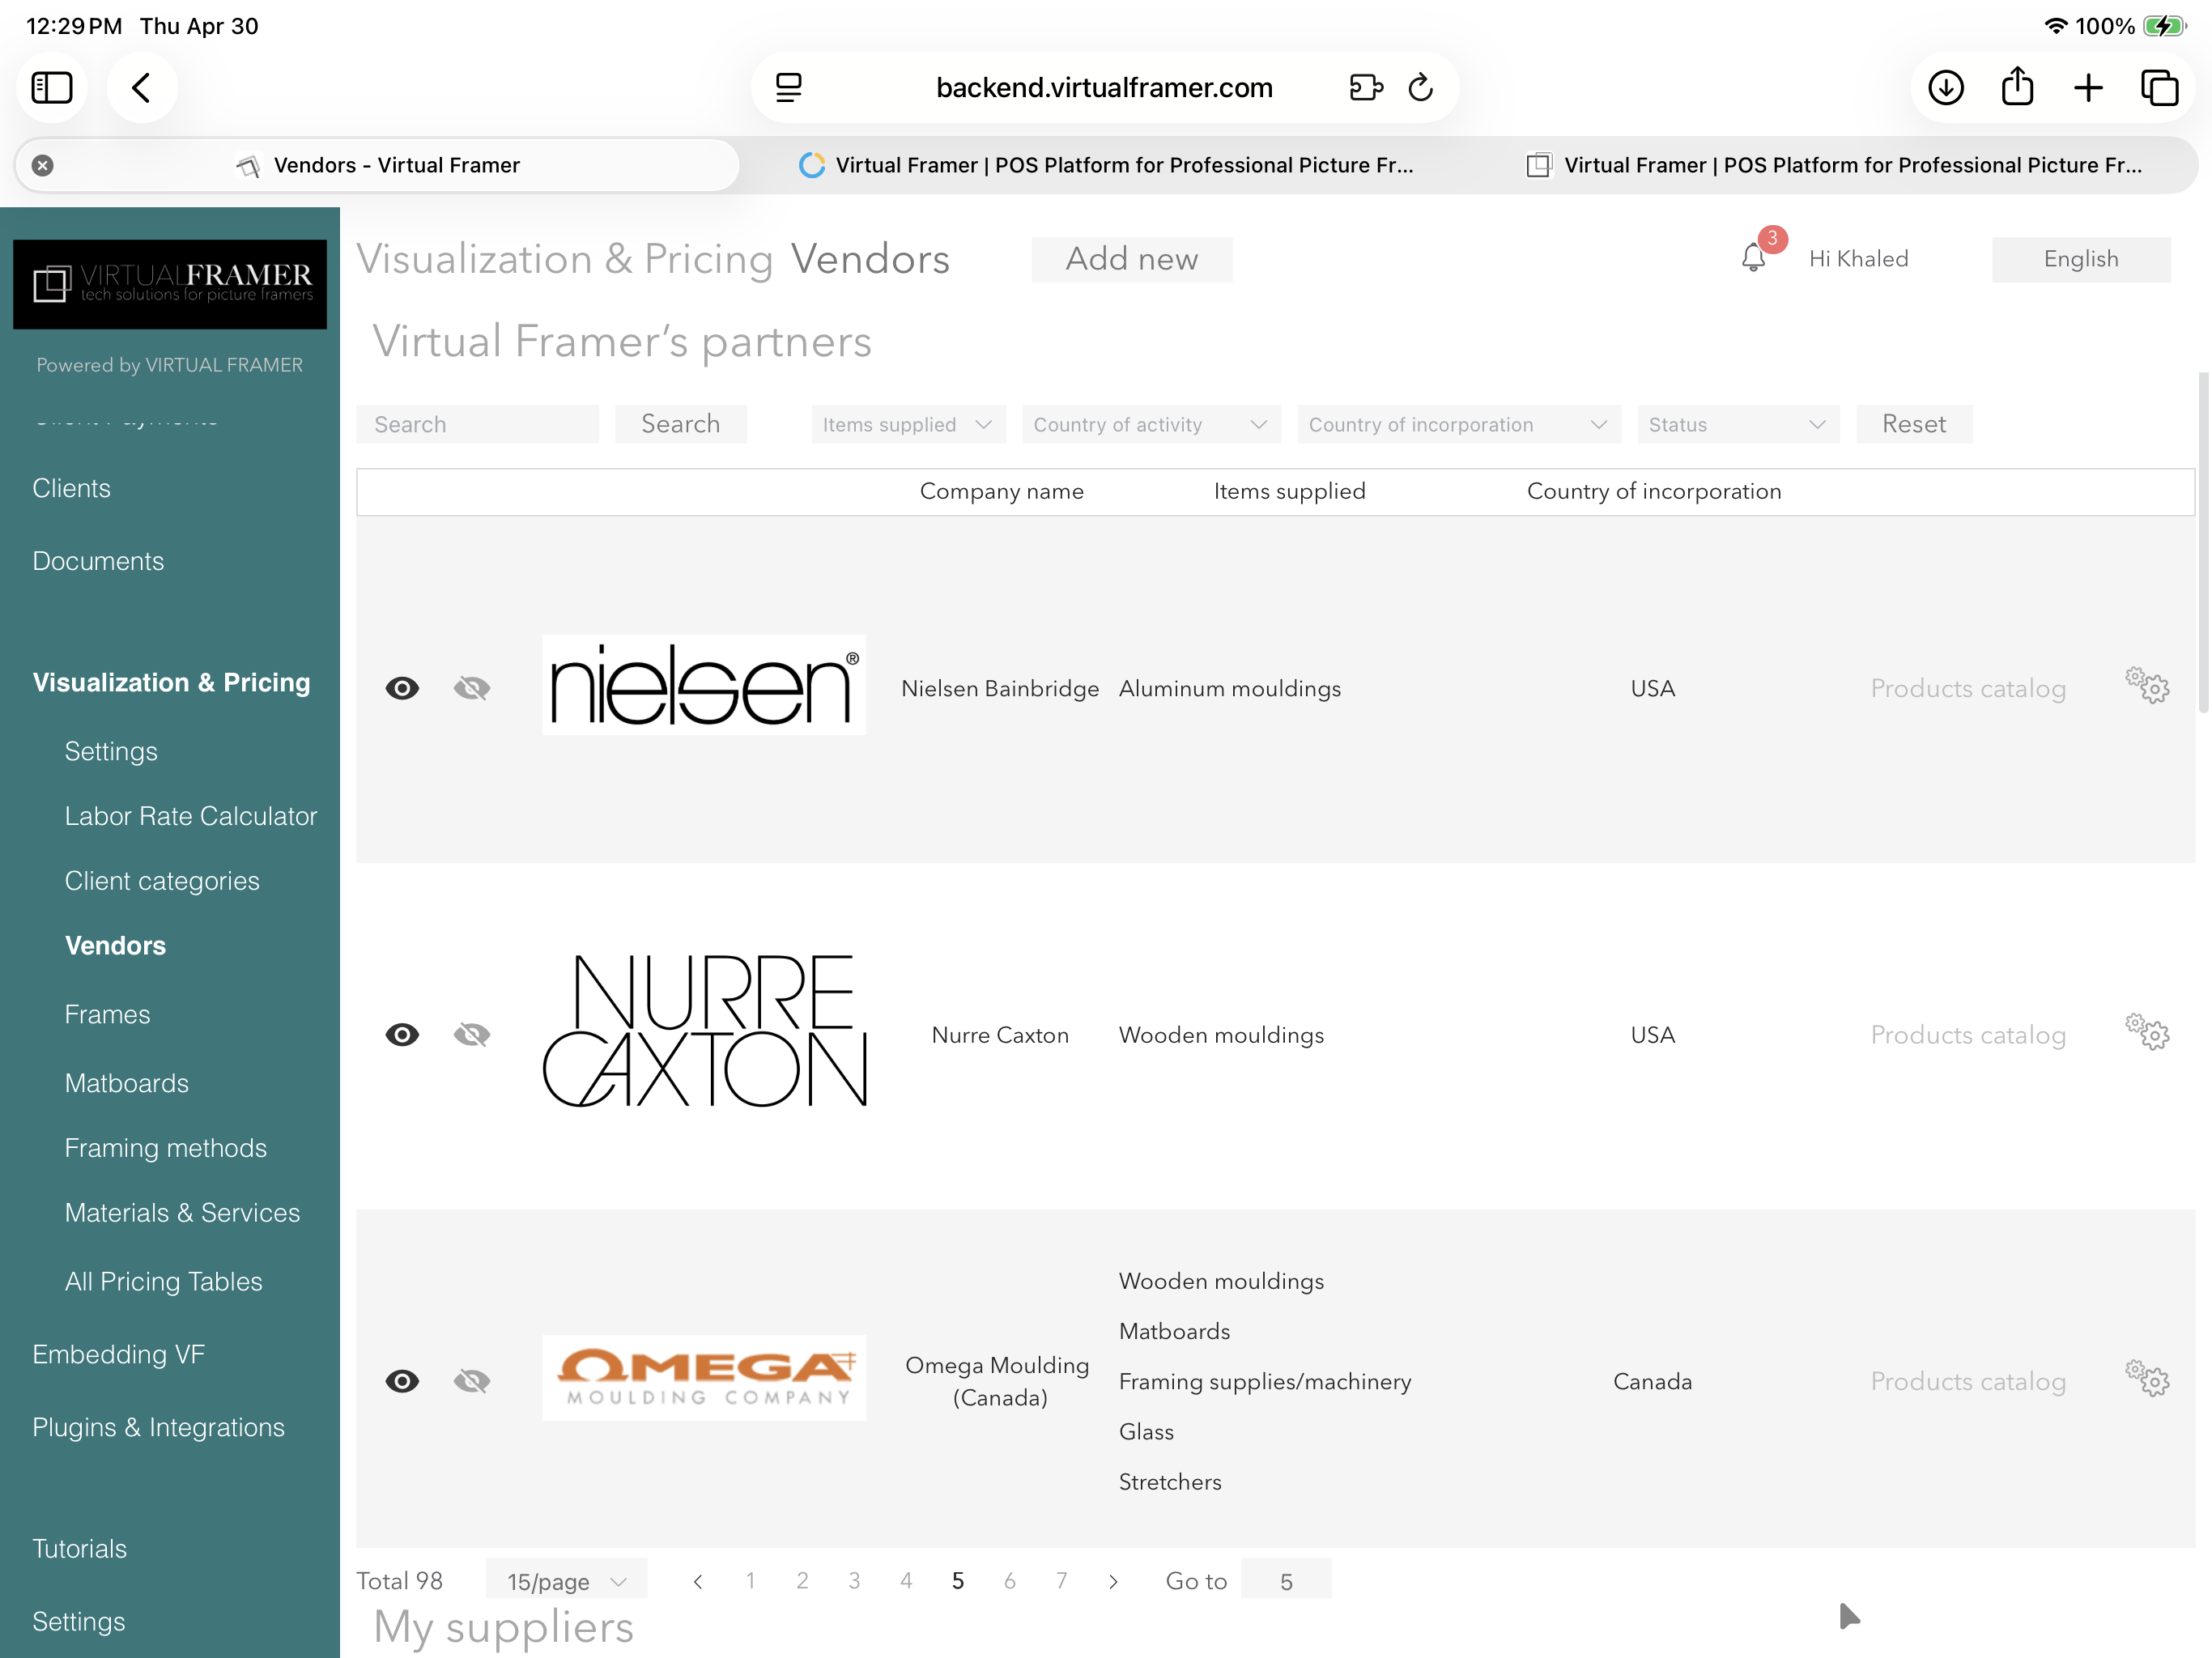
Task: Hide Omega Moulding with crossed-eye icon
Action: [472, 1381]
